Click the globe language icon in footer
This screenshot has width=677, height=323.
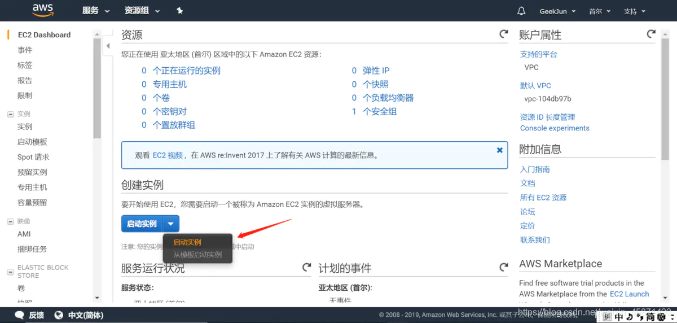59,315
